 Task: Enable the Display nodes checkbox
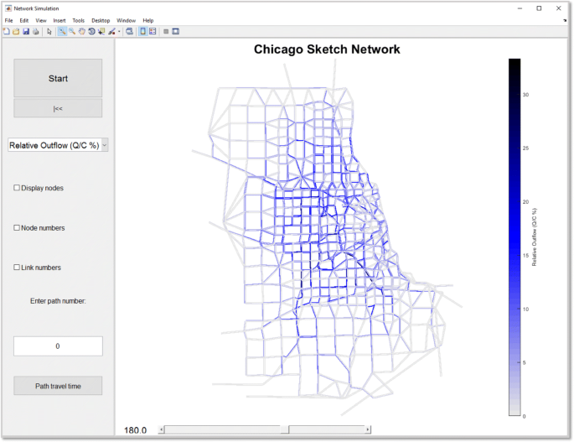click(17, 188)
